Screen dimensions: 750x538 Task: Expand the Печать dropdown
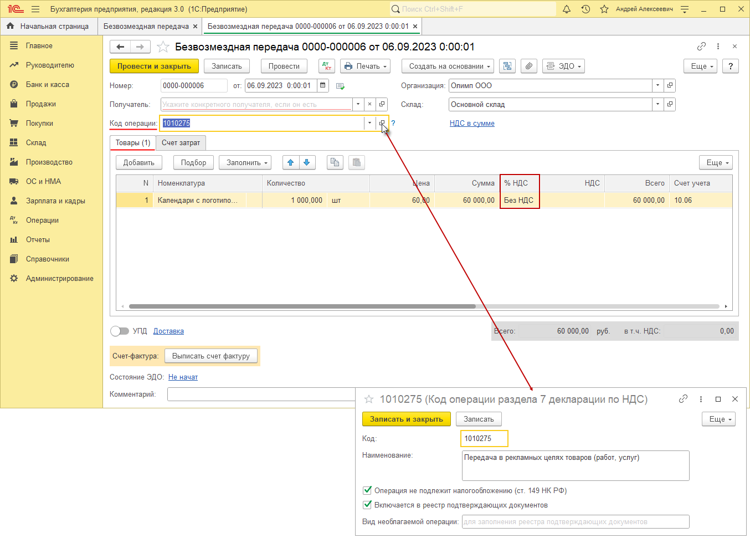pos(365,66)
